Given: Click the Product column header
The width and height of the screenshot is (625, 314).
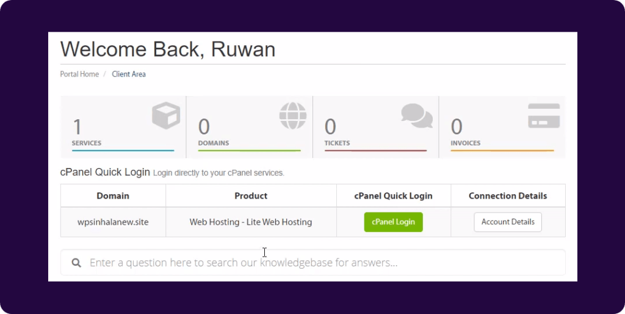Looking at the screenshot, I should pyautogui.click(x=251, y=196).
